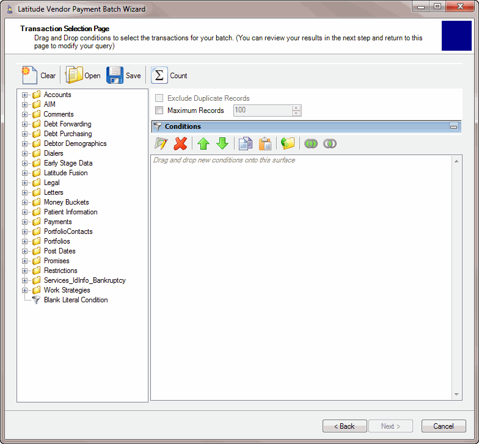
Task: Click the Next button
Action: click(390, 426)
